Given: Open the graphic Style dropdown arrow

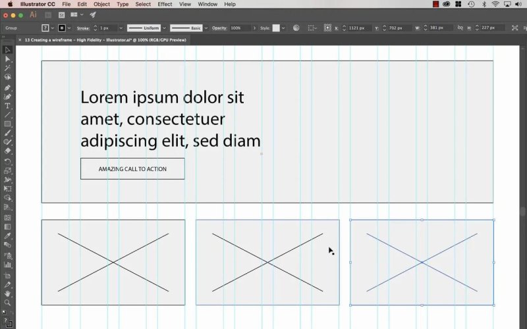Looking at the screenshot, I should (x=283, y=28).
